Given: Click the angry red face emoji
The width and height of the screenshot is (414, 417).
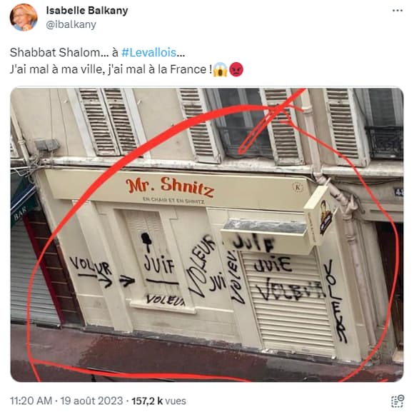Looking at the screenshot, I should [x=236, y=69].
